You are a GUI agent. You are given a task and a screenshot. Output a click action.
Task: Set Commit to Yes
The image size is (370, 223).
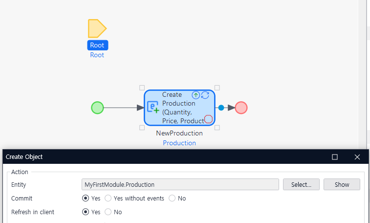click(x=86, y=198)
